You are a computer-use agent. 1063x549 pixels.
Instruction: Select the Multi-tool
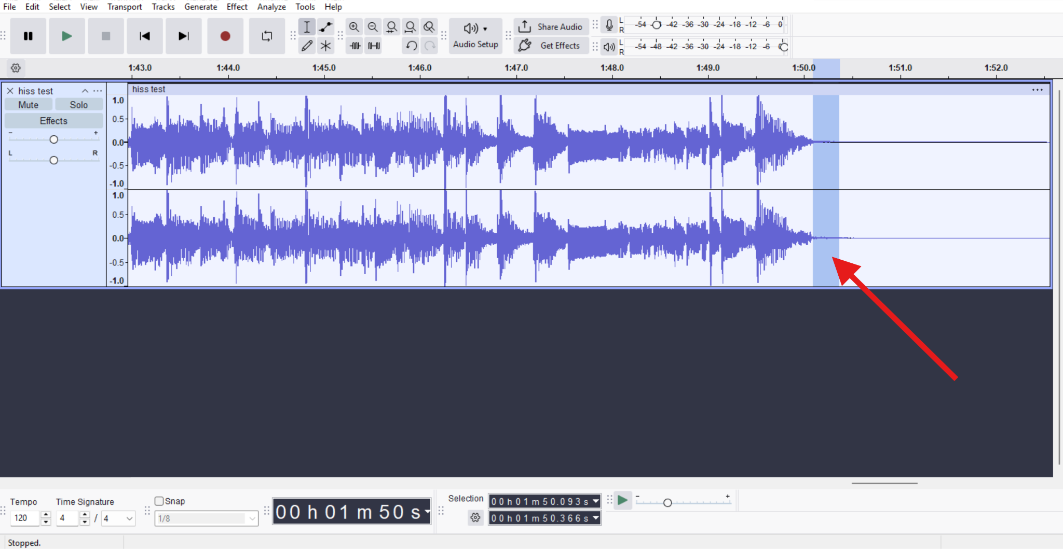pyautogui.click(x=325, y=46)
